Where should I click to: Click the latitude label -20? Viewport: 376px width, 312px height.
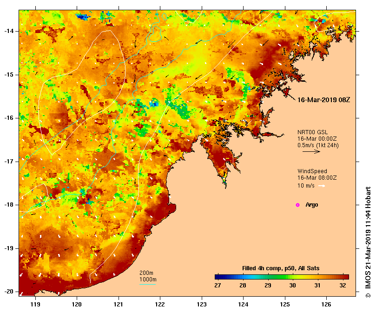pyautogui.click(x=9, y=292)
